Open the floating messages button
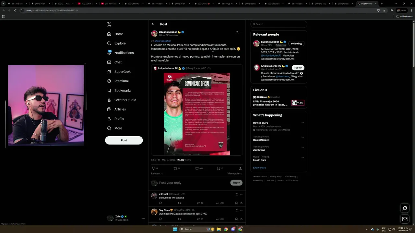Screen dimensions: 415x233 coord(405,219)
